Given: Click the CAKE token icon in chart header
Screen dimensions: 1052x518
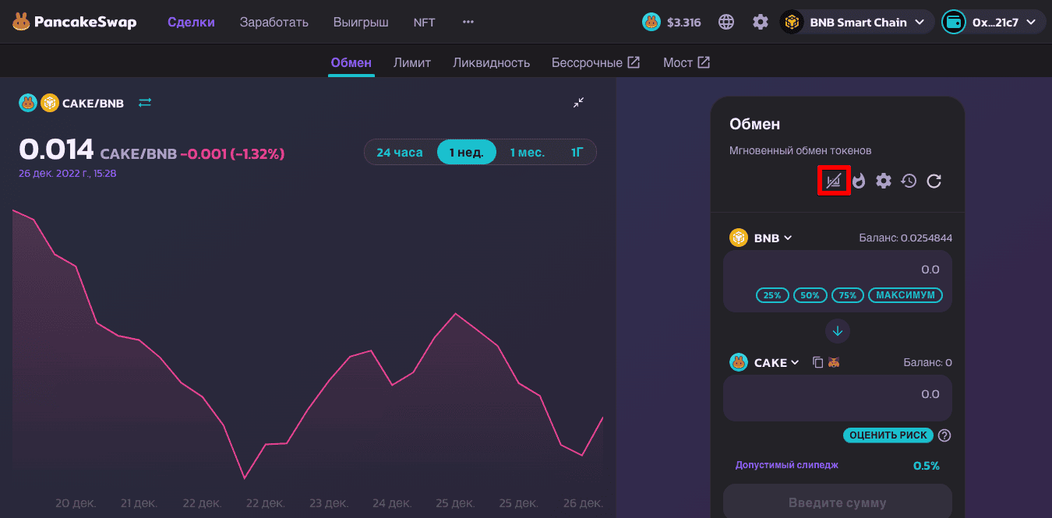Looking at the screenshot, I should click(28, 103).
